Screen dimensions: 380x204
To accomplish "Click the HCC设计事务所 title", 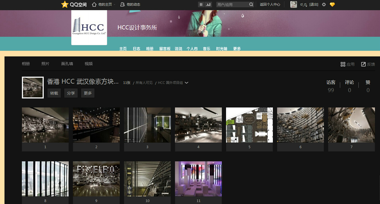I will tap(137, 27).
